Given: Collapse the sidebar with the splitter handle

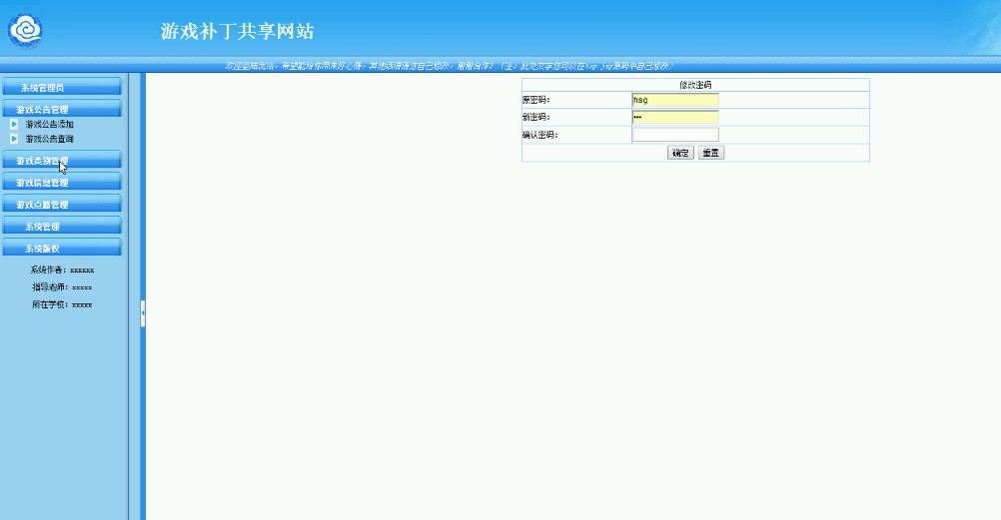Looking at the screenshot, I should pos(143,313).
